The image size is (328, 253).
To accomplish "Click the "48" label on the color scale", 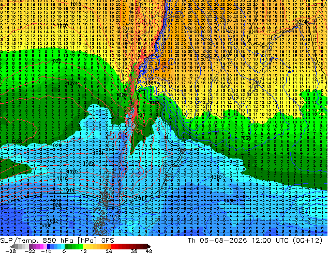I will pyautogui.click(x=149, y=251).
